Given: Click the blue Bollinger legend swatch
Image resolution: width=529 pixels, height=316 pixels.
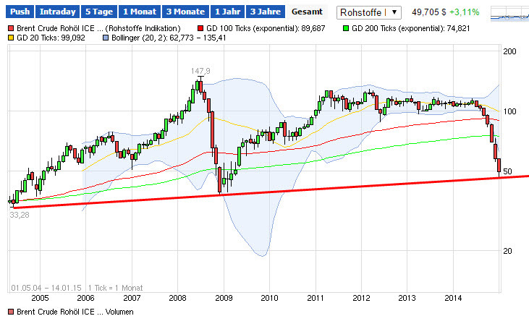Looking at the screenshot, I should (106, 38).
